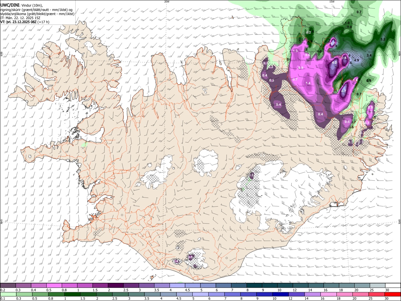Click the '14' label in rain legend row

pyautogui.click(x=307, y=298)
